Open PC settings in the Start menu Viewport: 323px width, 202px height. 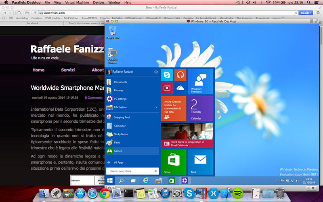(x=132, y=99)
